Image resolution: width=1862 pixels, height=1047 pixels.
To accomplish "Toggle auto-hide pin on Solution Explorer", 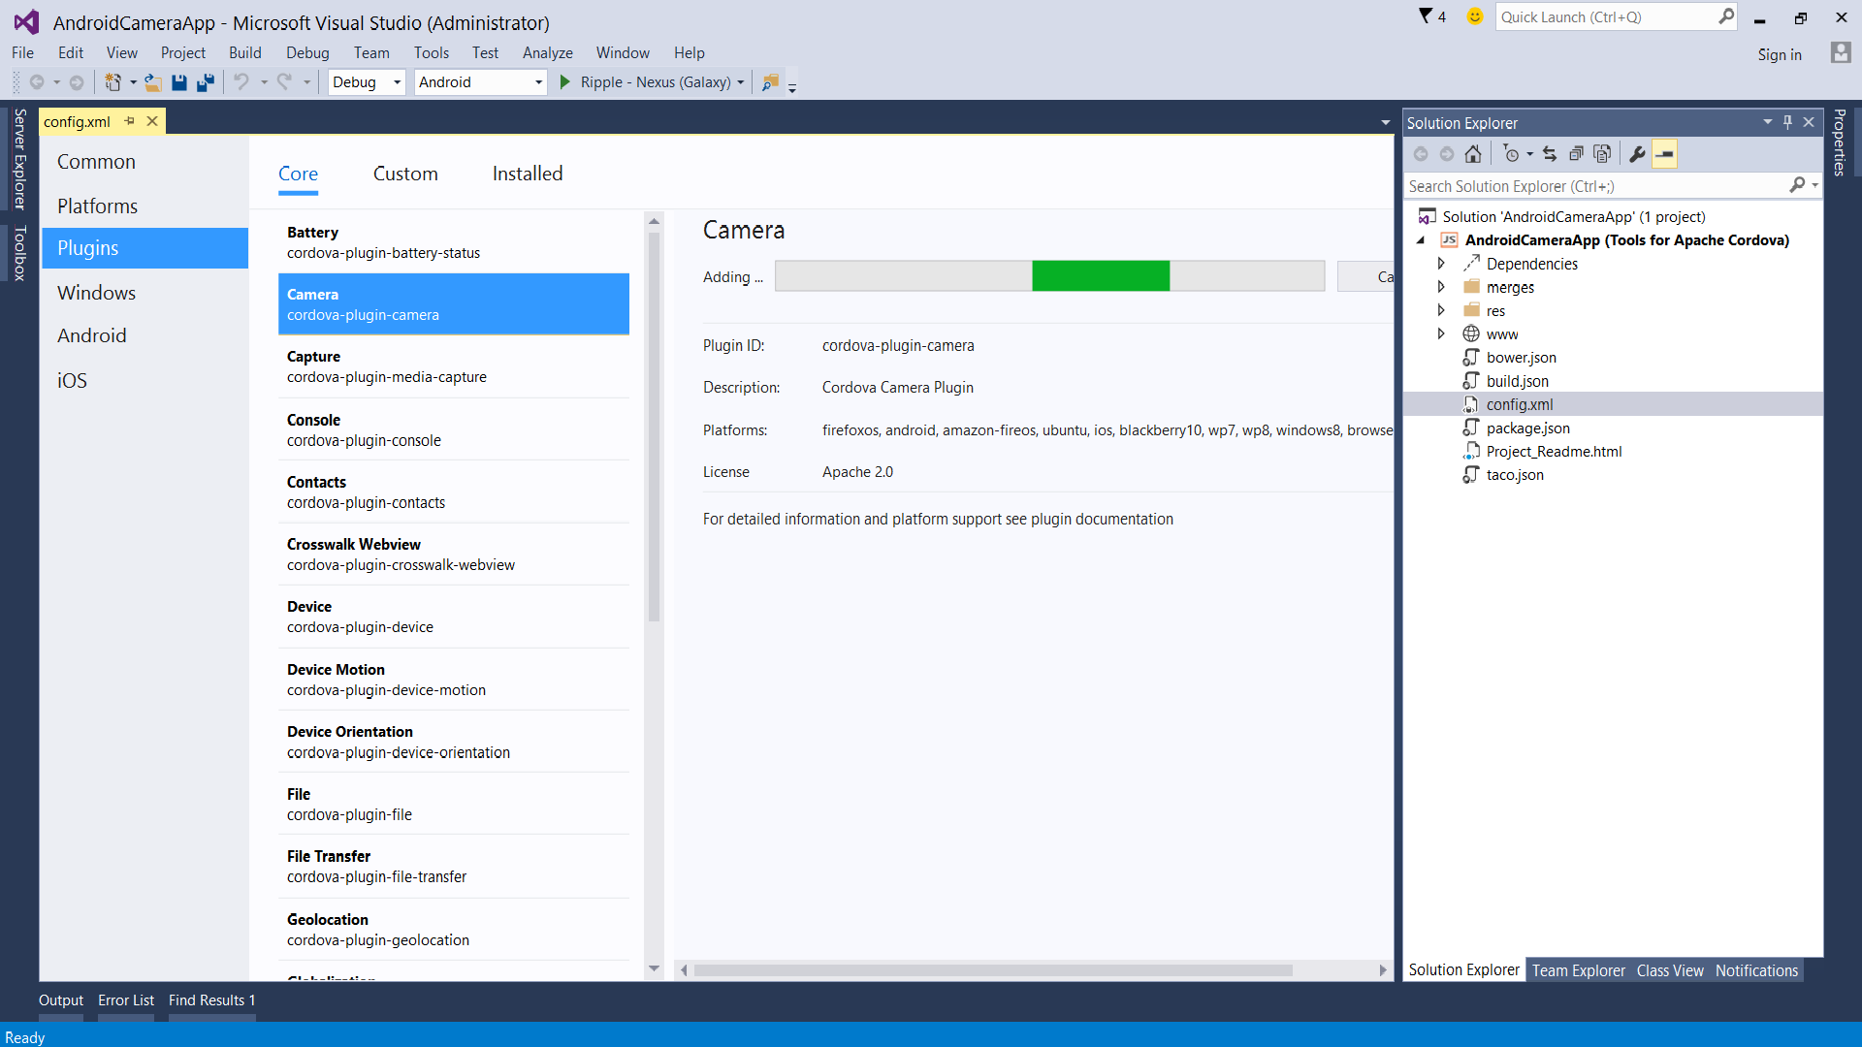I will [x=1788, y=122].
